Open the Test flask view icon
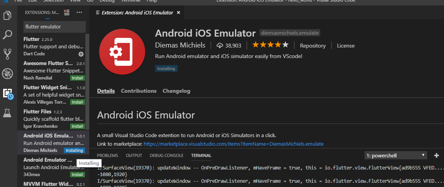 7,113
